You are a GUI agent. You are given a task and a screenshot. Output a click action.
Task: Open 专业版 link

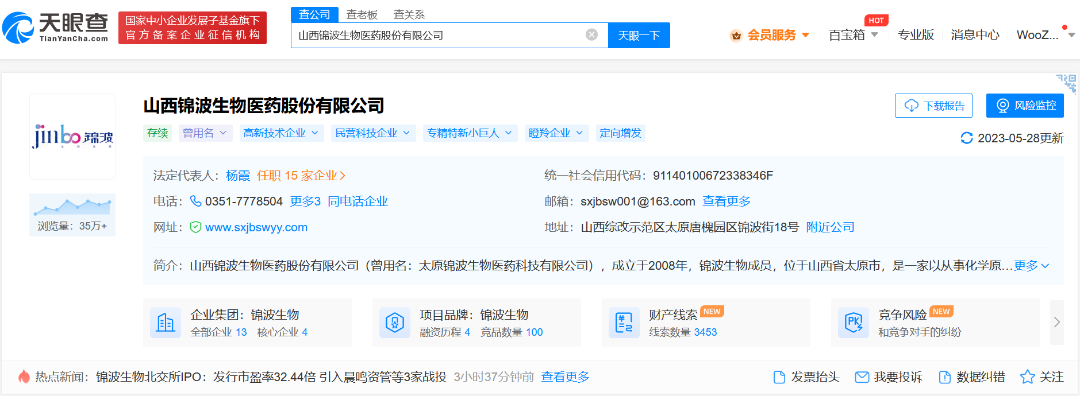(x=916, y=36)
